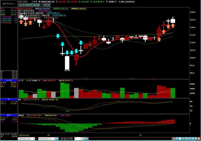Click the SMA60 116.25 indicator label
201x141 pixels.
pos(79,8)
